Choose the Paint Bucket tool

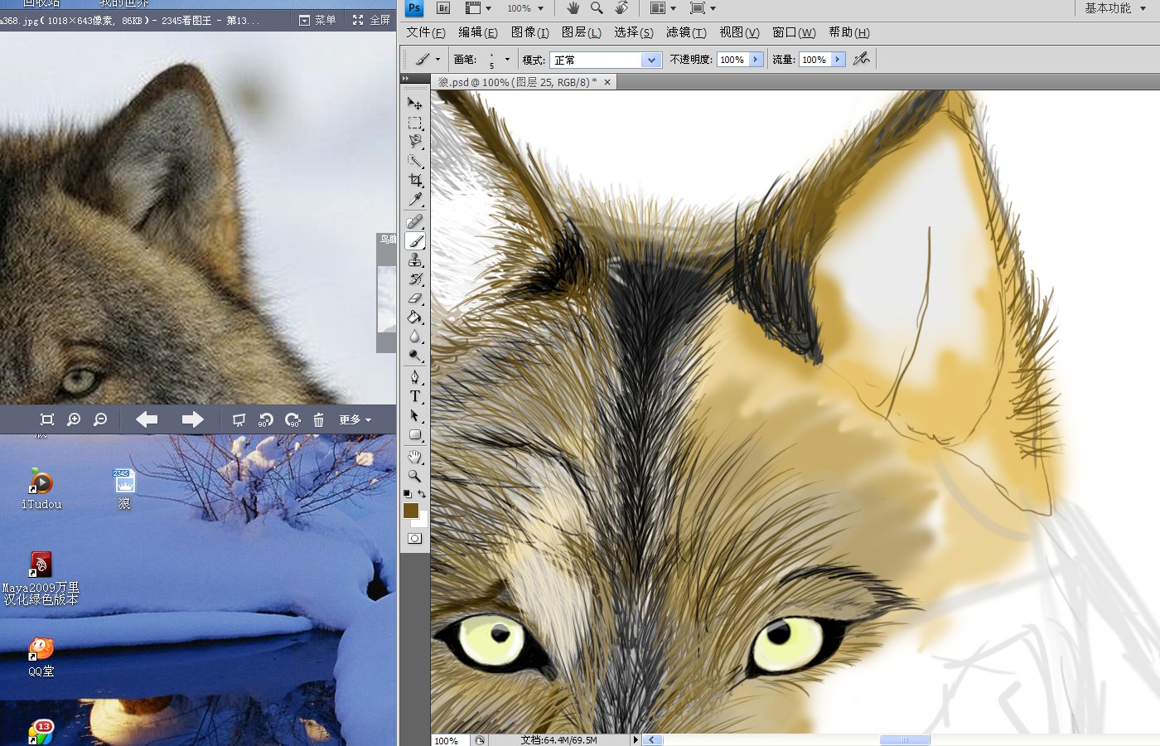tap(415, 317)
